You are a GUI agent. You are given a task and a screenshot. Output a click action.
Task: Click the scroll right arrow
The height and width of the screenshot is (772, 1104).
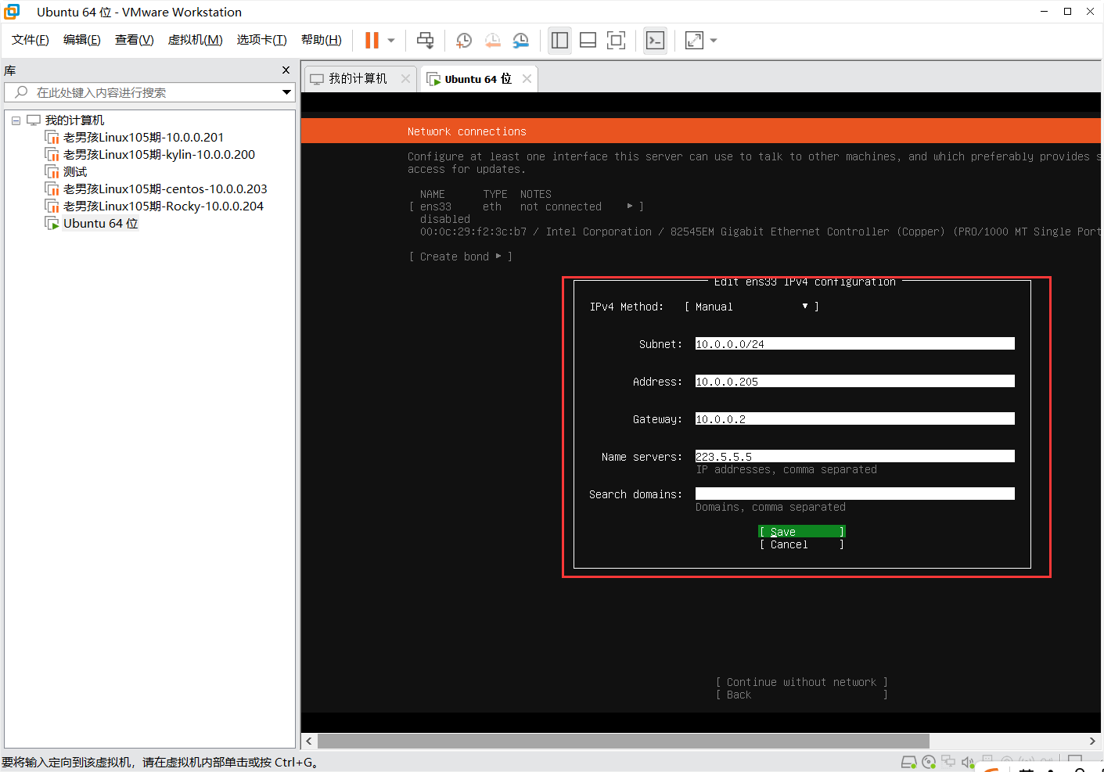pyautogui.click(x=1092, y=741)
